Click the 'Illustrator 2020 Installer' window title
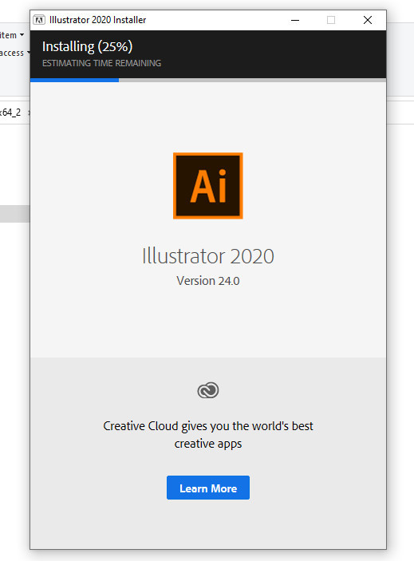This screenshot has height=561, width=414. [x=97, y=20]
